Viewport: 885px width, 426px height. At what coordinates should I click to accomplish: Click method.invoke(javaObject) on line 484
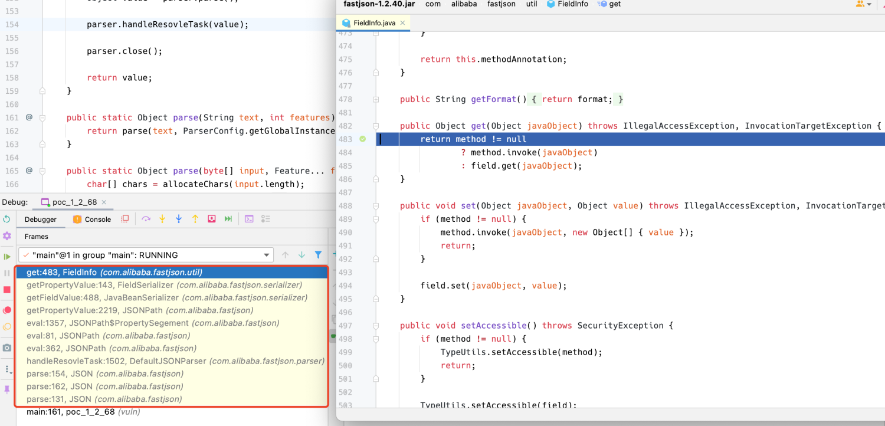535,152
